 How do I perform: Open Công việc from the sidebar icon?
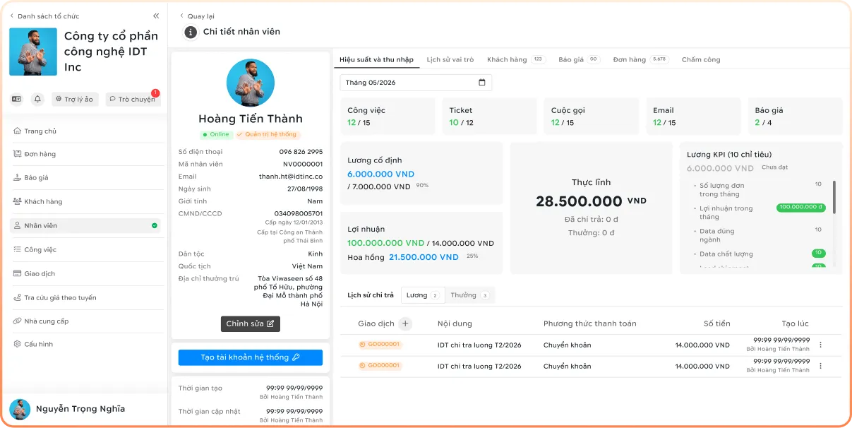[x=17, y=250]
